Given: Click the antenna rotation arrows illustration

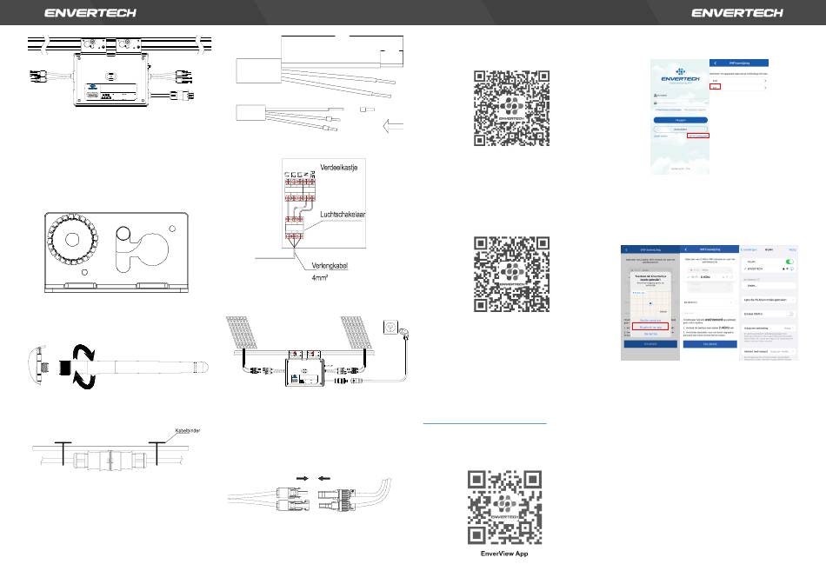Looking at the screenshot, I should point(83,367).
